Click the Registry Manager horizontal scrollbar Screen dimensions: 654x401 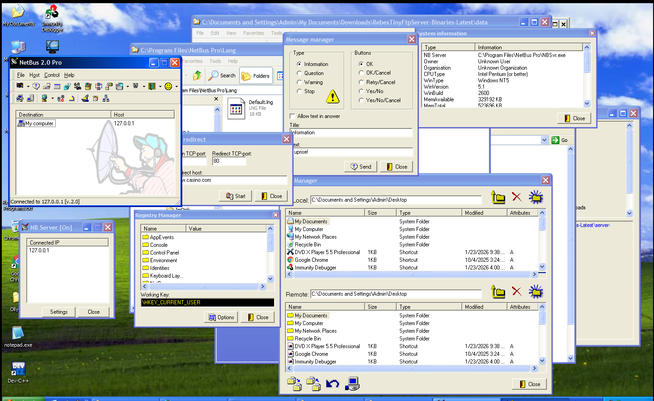click(x=203, y=287)
